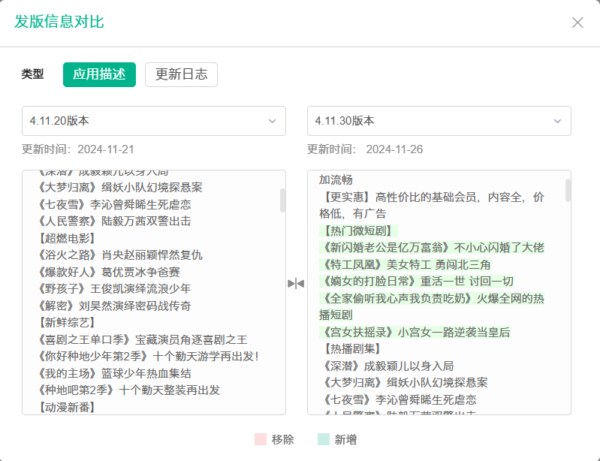This screenshot has width=600, height=461.
Task: Switch to the 应用描述 tab
Action: tap(99, 74)
